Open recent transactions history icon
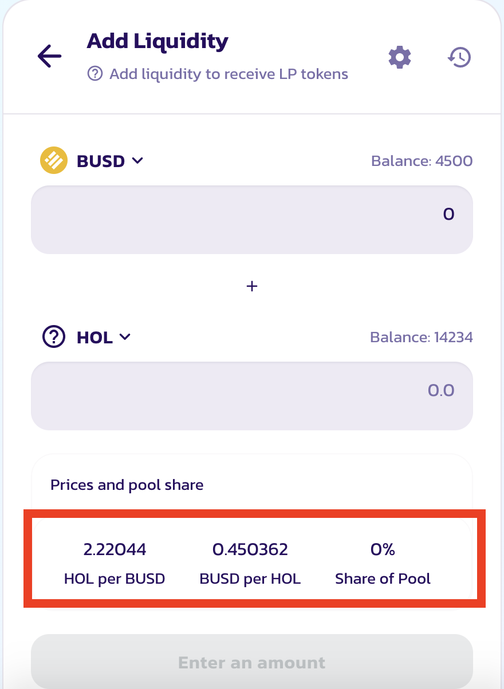 [x=459, y=57]
